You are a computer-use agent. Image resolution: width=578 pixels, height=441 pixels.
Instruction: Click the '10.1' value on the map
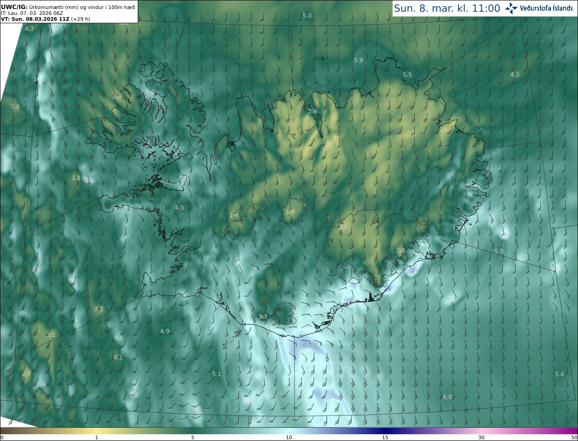[40, 79]
